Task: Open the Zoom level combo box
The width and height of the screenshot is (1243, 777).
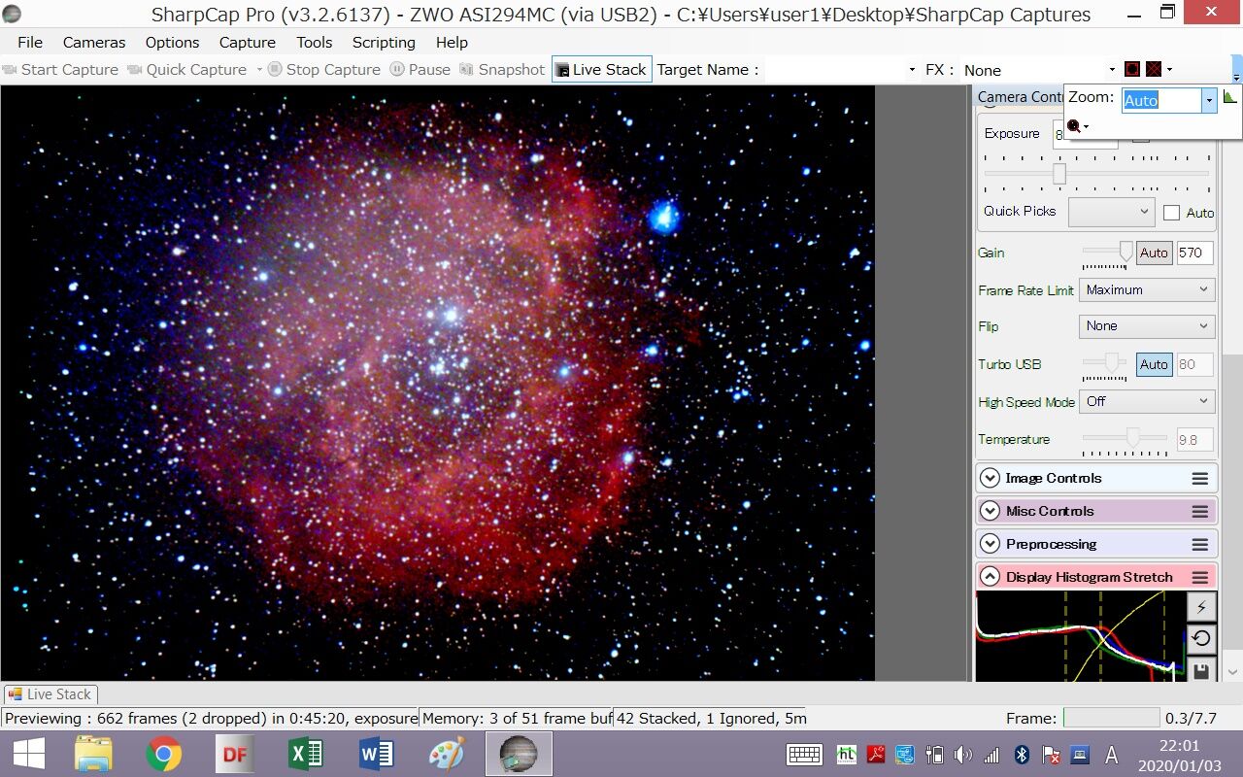Action: point(1169,100)
